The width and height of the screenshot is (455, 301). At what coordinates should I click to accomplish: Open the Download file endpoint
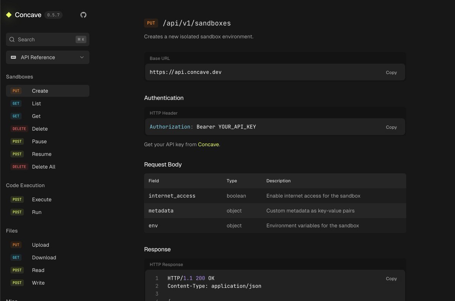(48, 257)
